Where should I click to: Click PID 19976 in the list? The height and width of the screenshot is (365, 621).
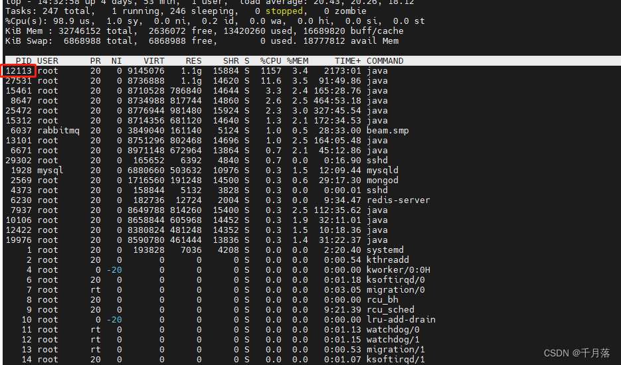(18, 240)
